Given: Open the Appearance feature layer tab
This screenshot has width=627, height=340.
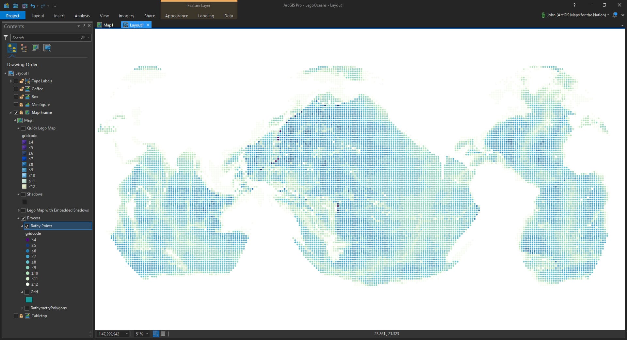Looking at the screenshot, I should 176,16.
